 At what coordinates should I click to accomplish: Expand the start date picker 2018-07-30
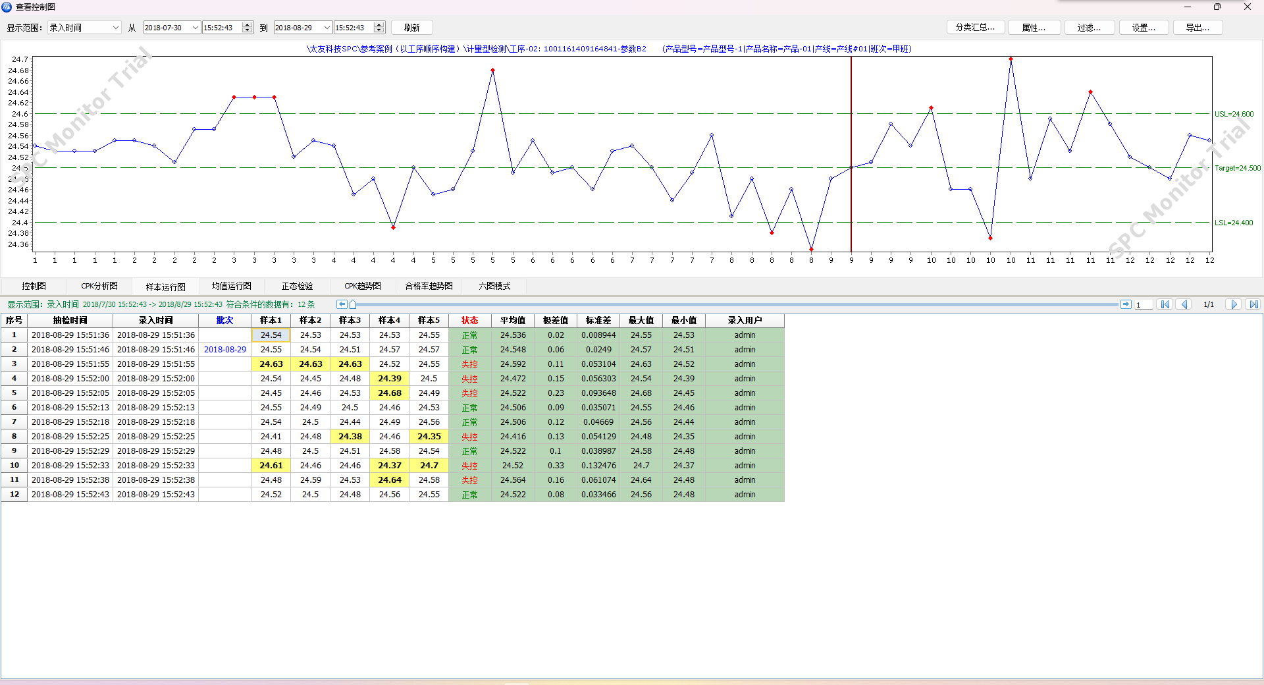tap(196, 28)
